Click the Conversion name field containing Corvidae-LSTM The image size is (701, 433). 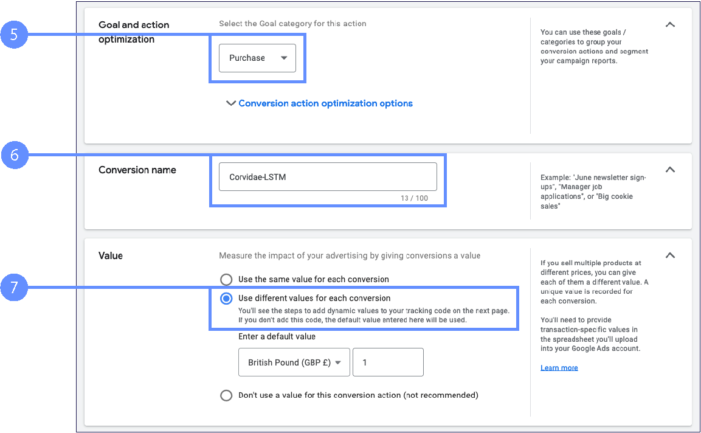tap(328, 177)
